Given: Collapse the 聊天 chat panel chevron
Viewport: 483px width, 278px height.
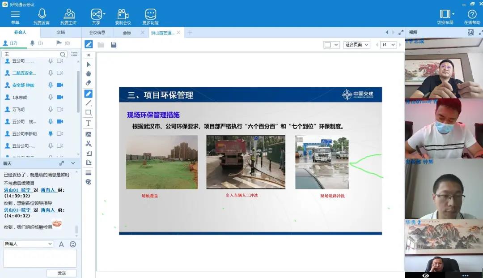Looking at the screenshot, I should point(74,163).
